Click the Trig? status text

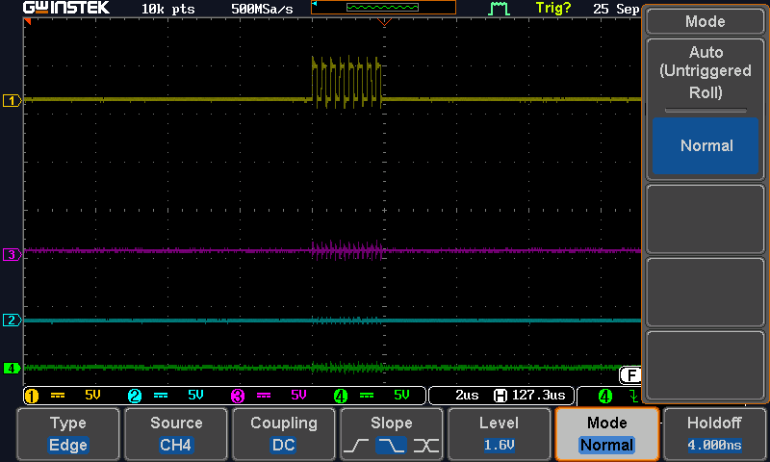553,9
